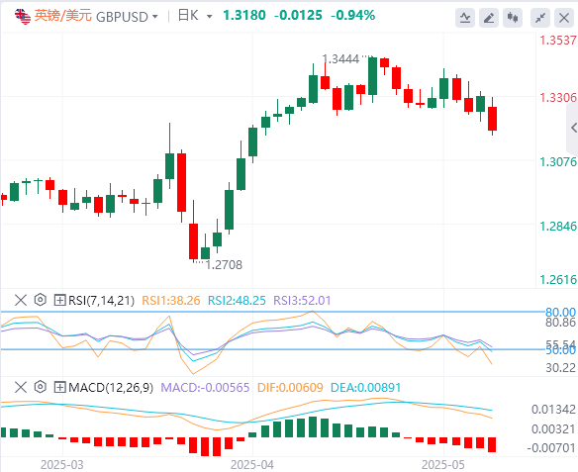This screenshot has height=472, width=578.
Task: Click the 2025-04 date axis marker
Action: click(x=252, y=464)
